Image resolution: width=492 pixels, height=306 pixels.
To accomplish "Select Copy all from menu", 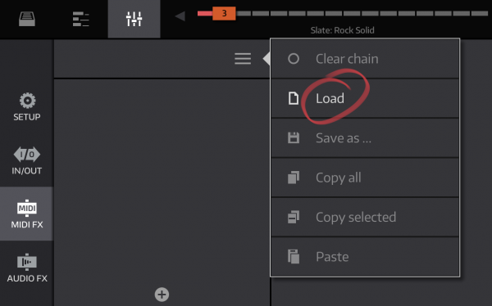I will pyautogui.click(x=365, y=178).
